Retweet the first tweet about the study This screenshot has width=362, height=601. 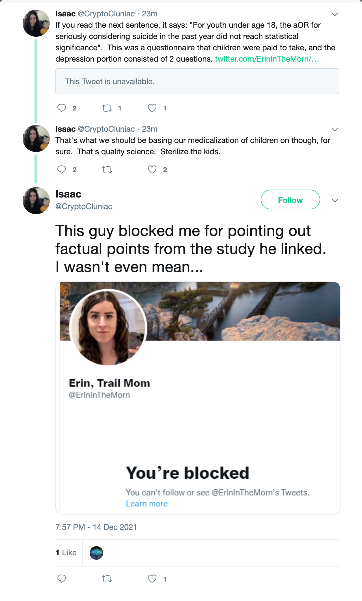pos(107,108)
